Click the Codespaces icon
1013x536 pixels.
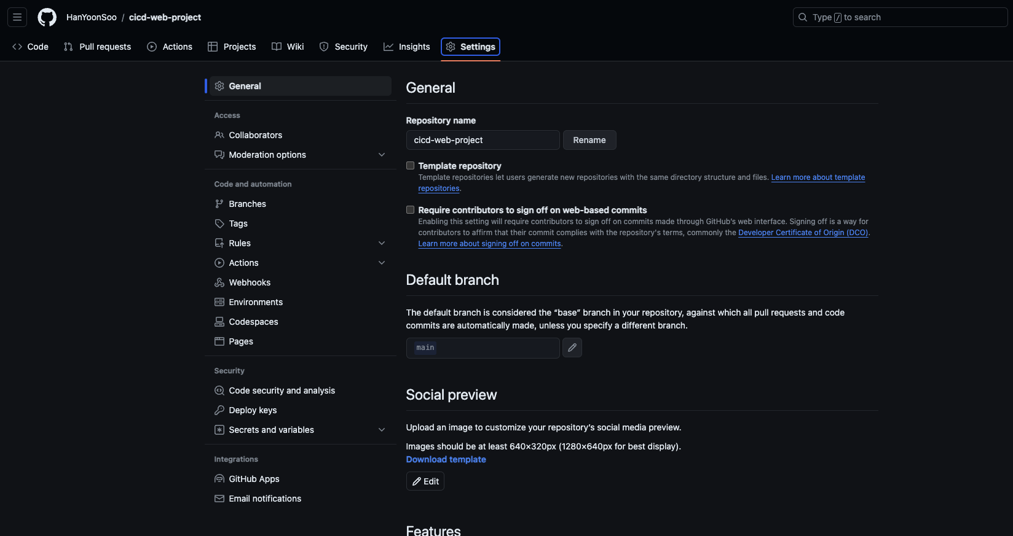coord(219,322)
